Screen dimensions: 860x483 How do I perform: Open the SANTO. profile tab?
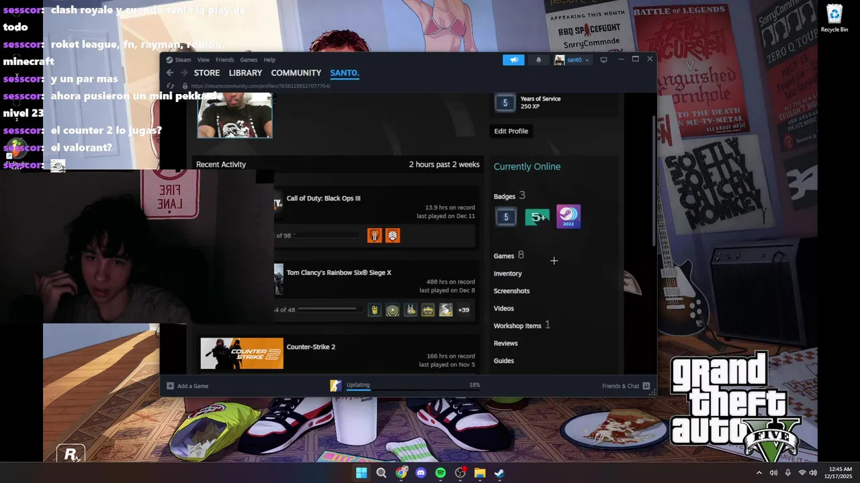345,72
